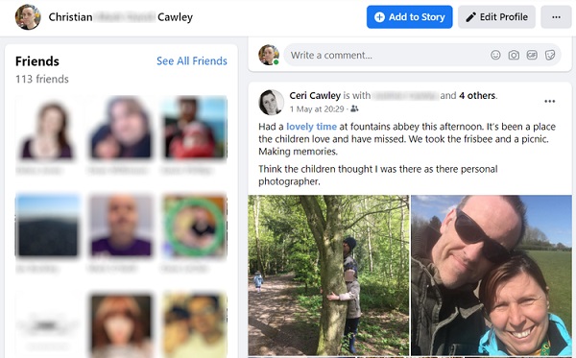The width and height of the screenshot is (576, 358).
Task: Attach a photo using the camera icon
Action: click(x=514, y=55)
